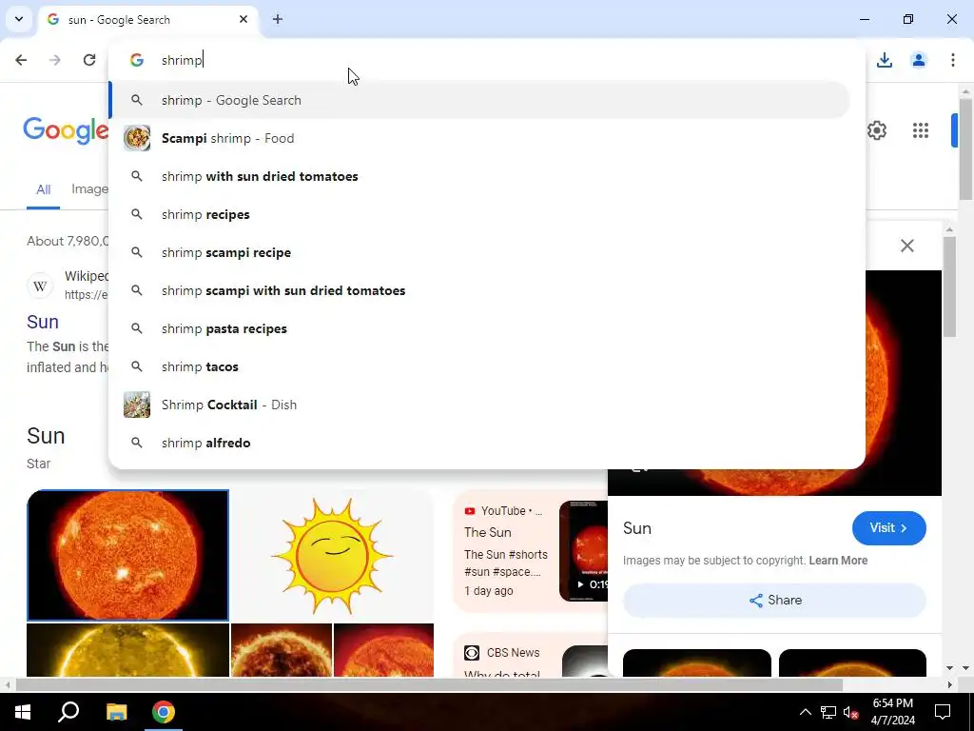The width and height of the screenshot is (974, 731).
Task: Click the muted volume icon in tray
Action: click(x=851, y=712)
